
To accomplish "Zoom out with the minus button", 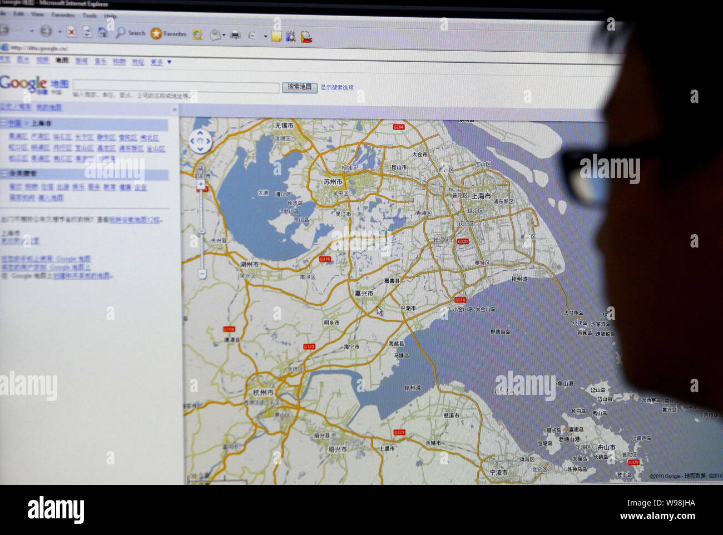I will pyautogui.click(x=202, y=274).
